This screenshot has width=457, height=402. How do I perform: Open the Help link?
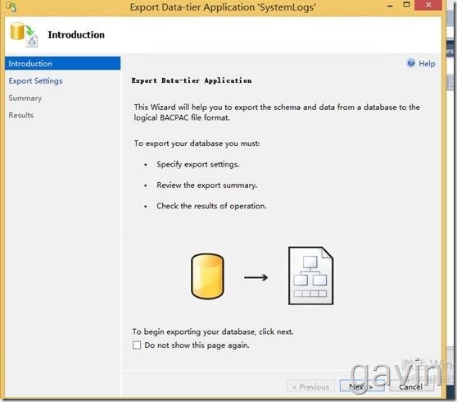(427, 63)
